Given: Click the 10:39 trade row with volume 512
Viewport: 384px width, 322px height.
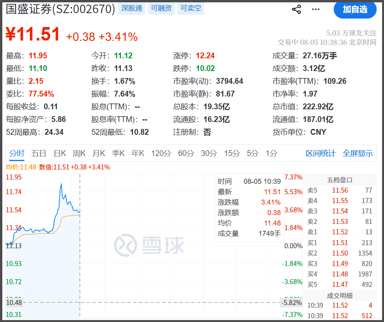Looking at the screenshot, I should click(340, 316).
